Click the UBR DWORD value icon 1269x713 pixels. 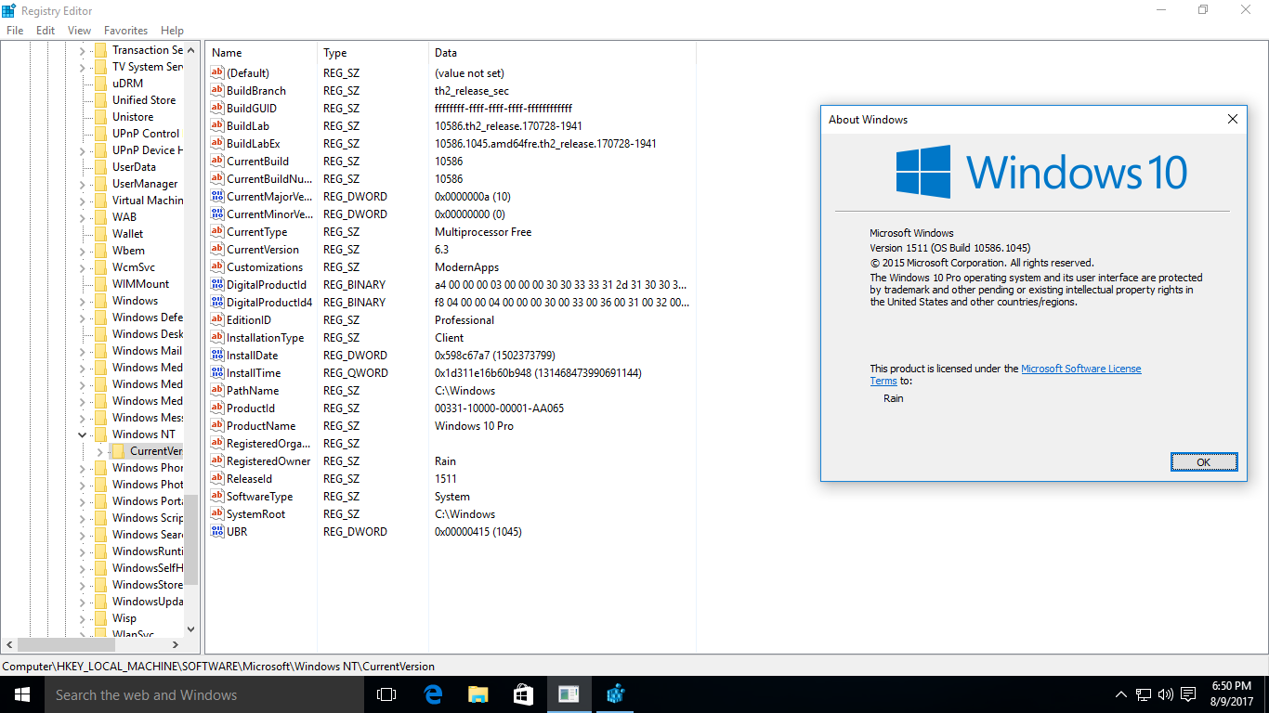pos(217,532)
